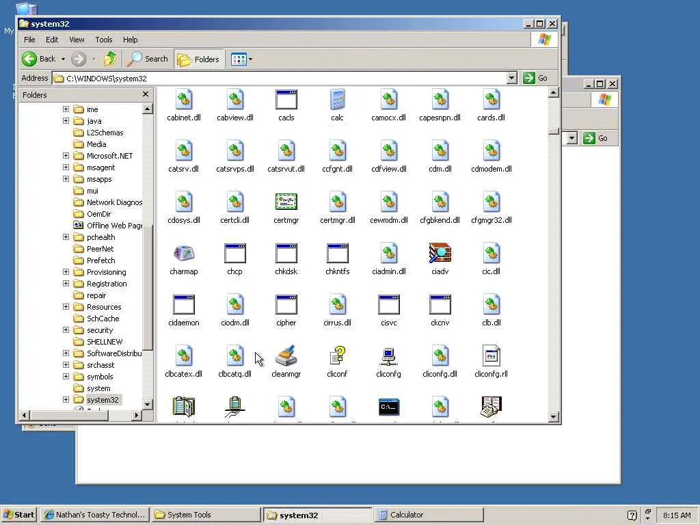Image resolution: width=700 pixels, height=525 pixels.
Task: Click the Search toolbar button
Action: tap(148, 59)
